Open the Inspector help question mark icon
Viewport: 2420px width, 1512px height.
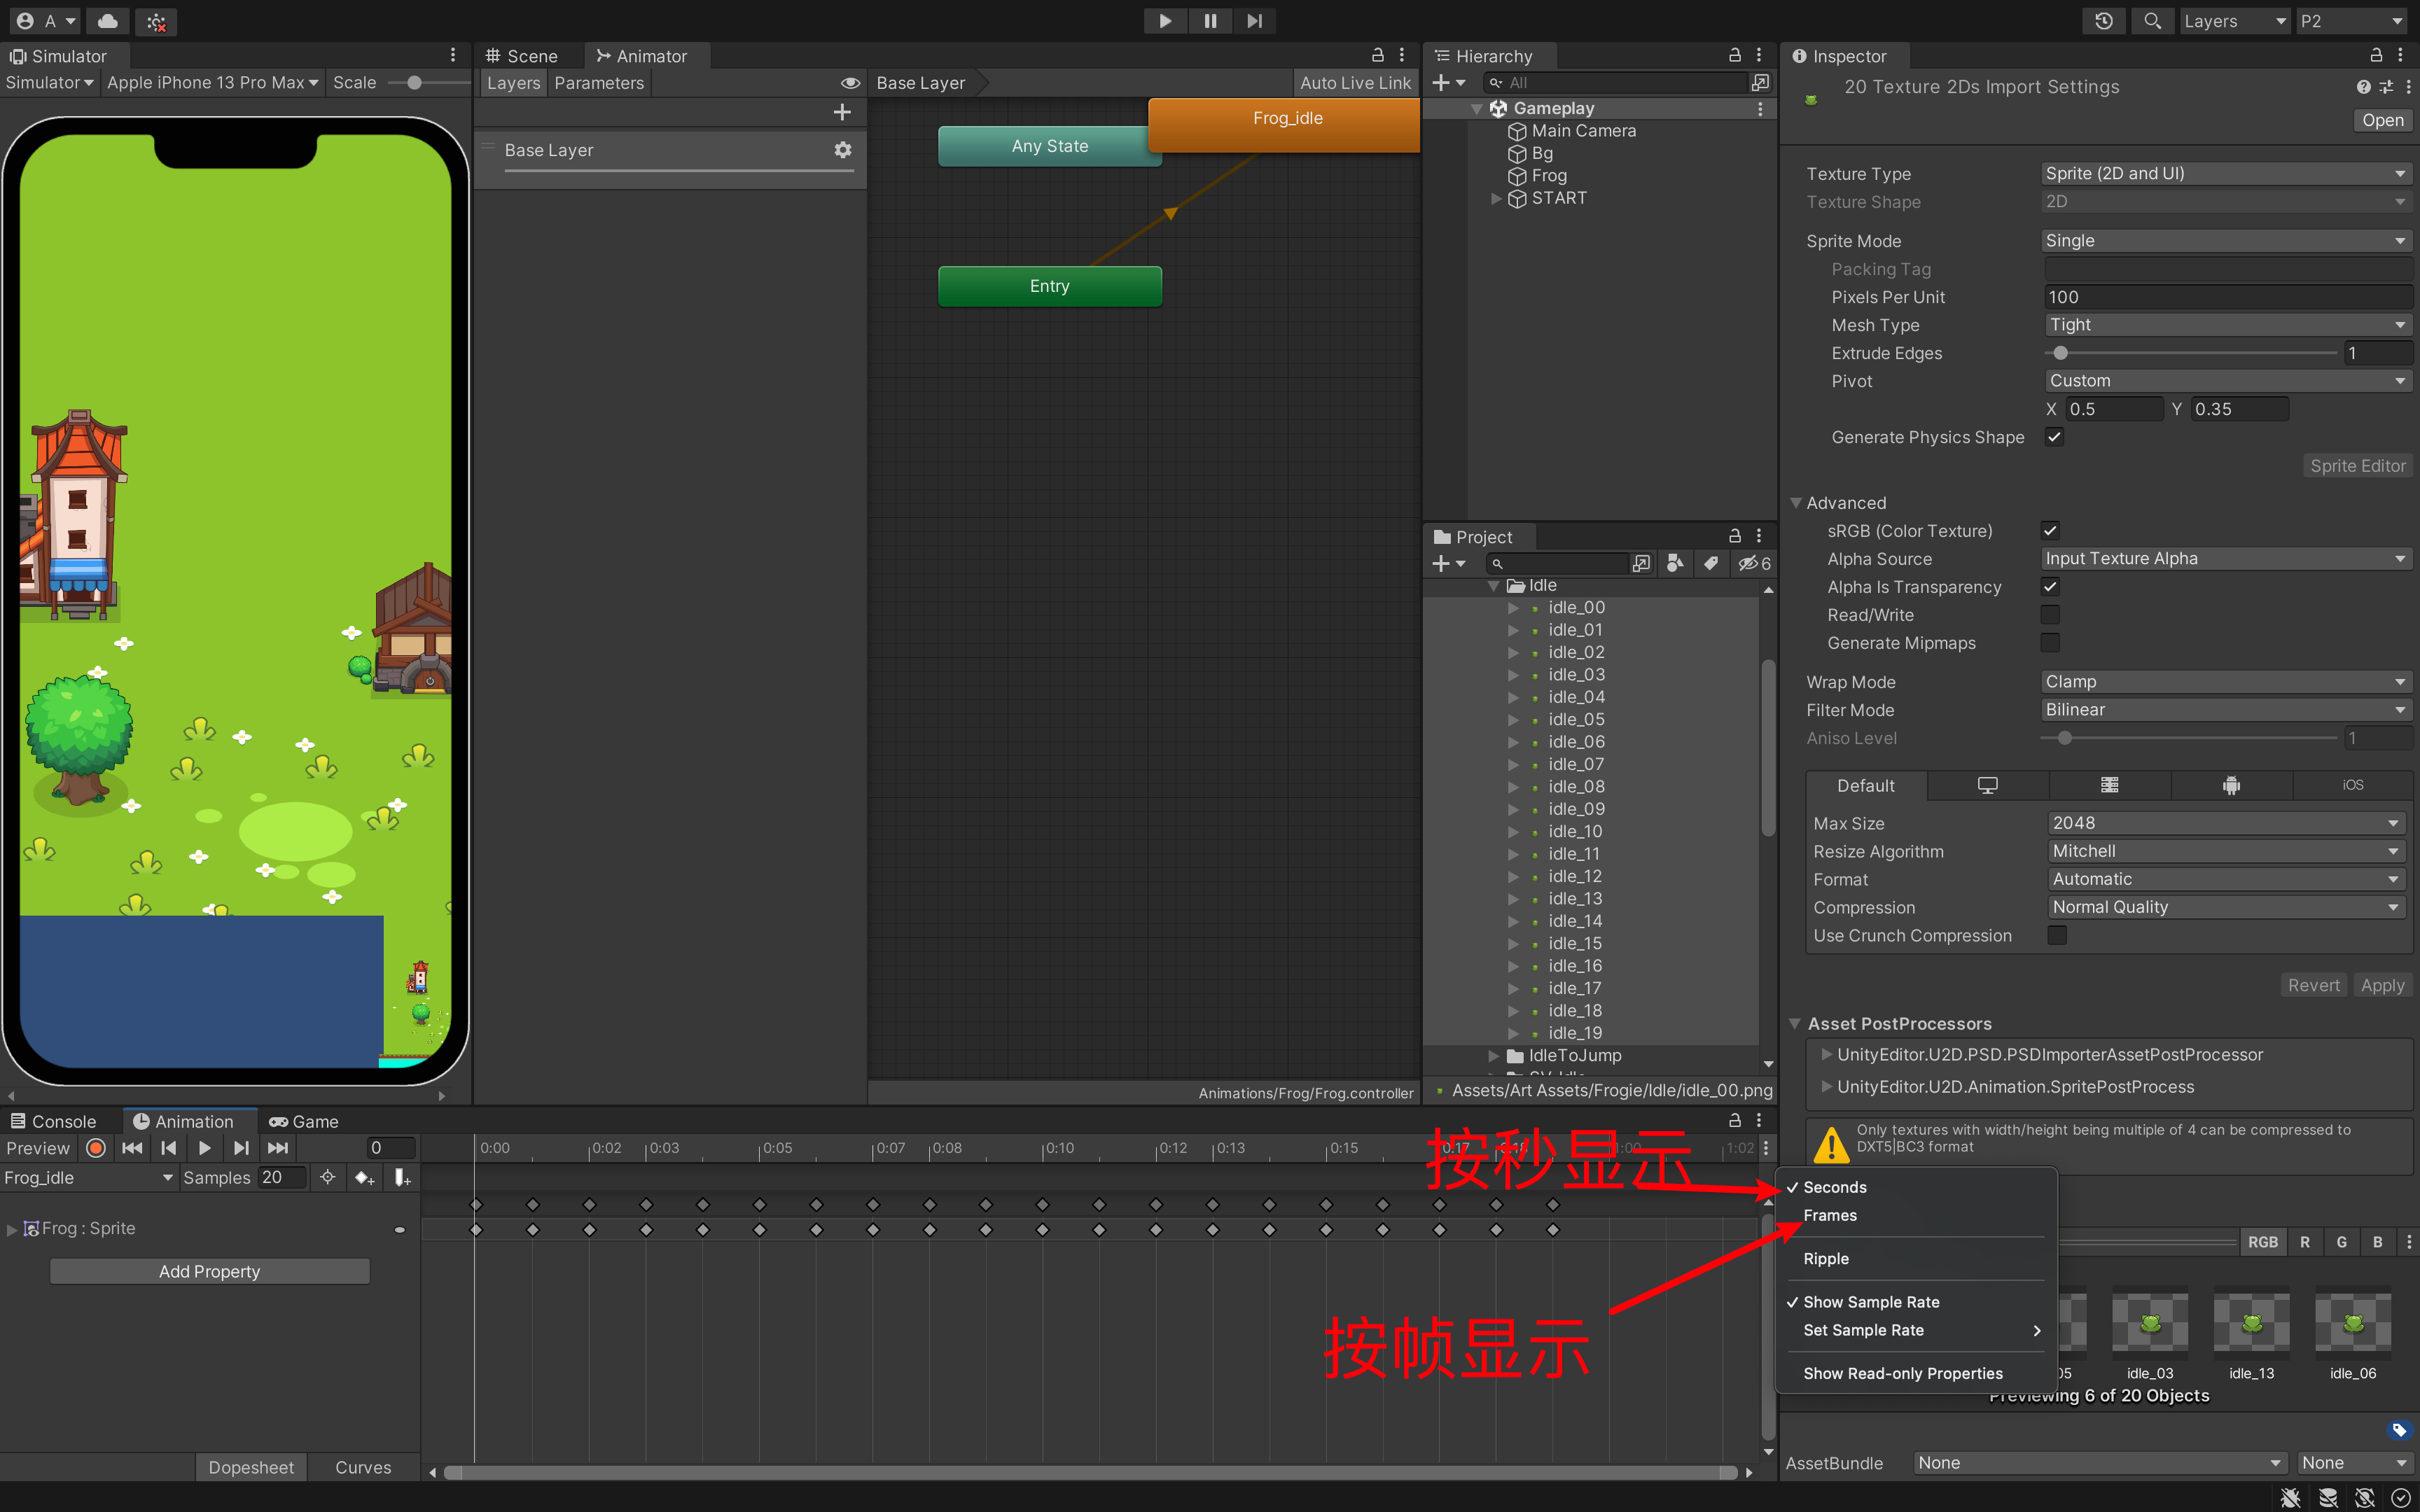[x=2363, y=87]
